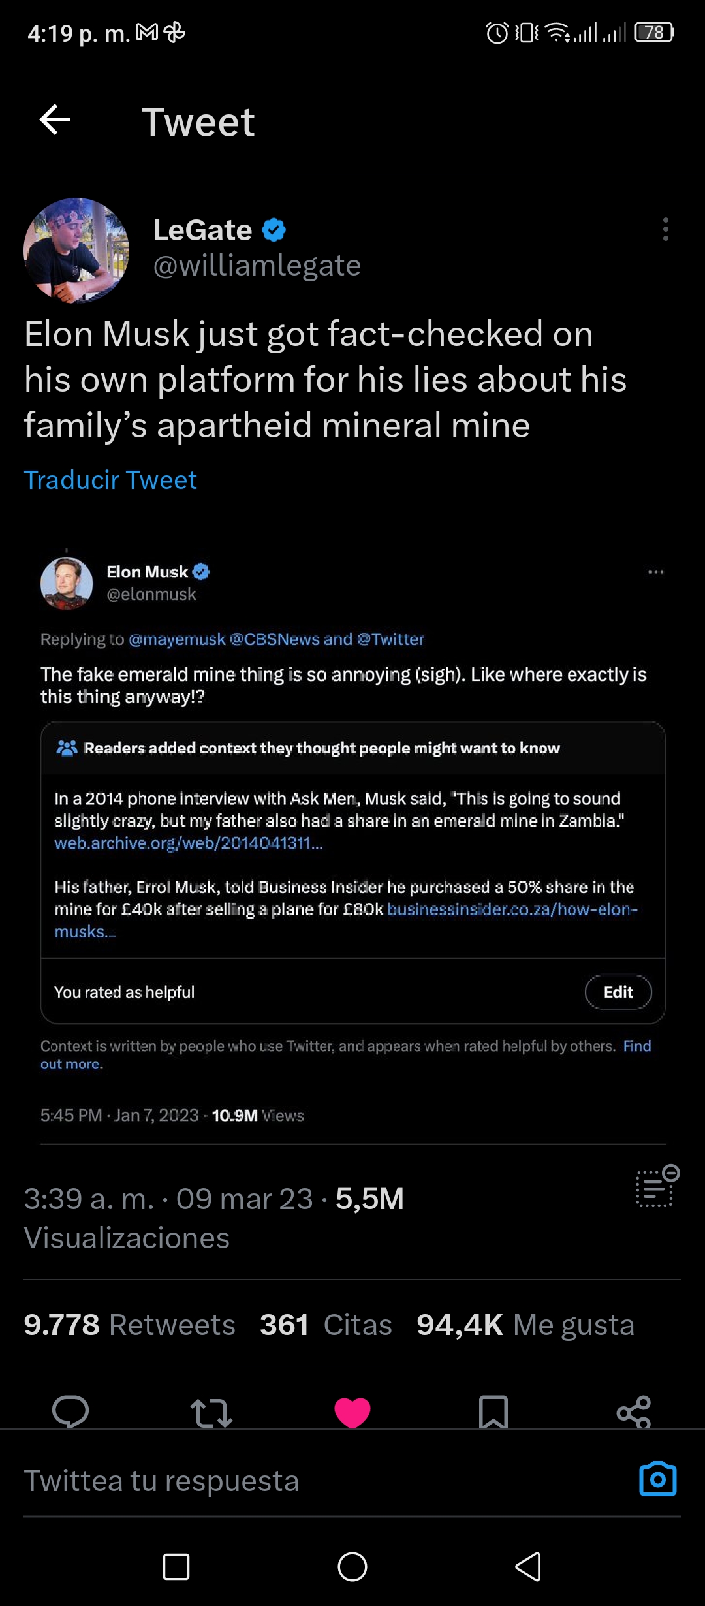
Task: Toggle the bookmark icon for this tweet
Action: click(493, 1412)
